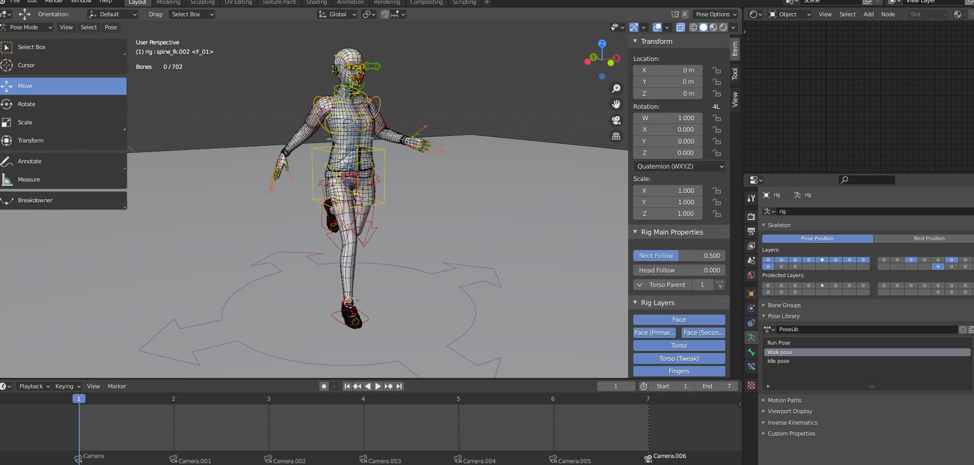This screenshot has height=465, width=974.
Task: Lock the Location X value
Action: tap(716, 70)
